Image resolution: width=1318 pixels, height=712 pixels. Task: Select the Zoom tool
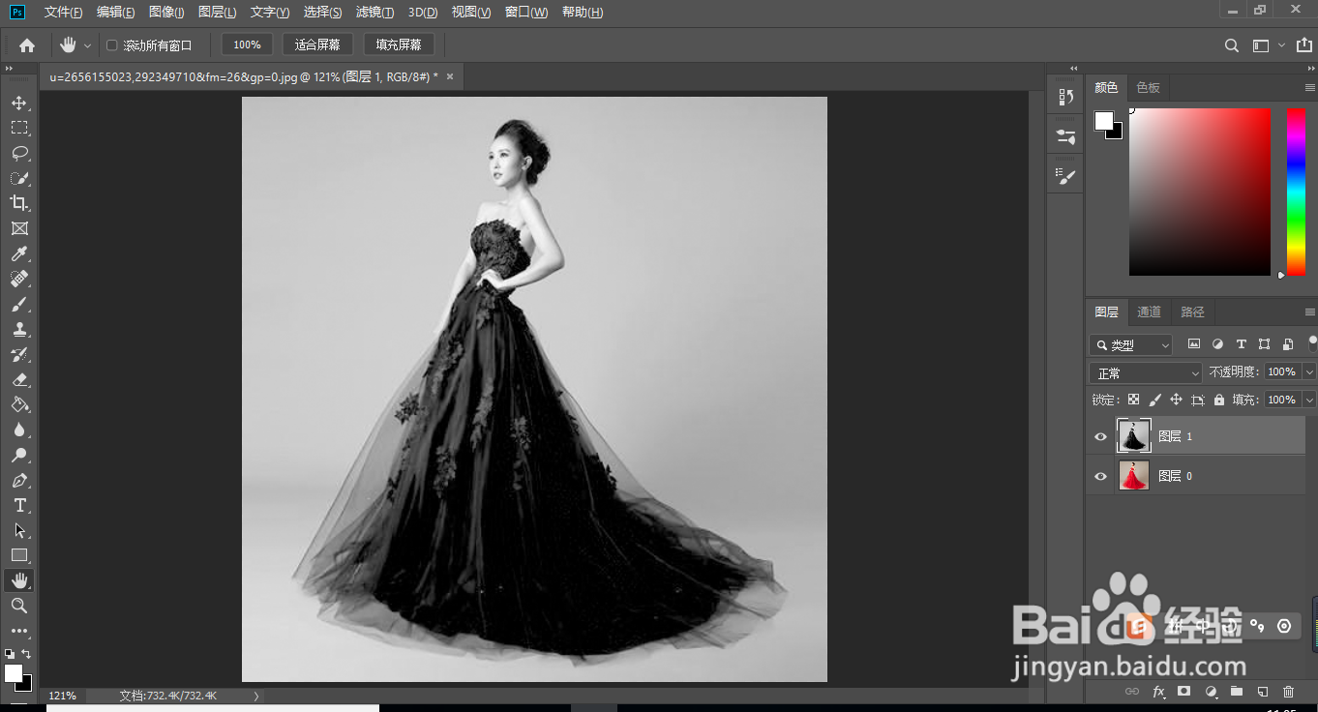pyautogui.click(x=19, y=606)
